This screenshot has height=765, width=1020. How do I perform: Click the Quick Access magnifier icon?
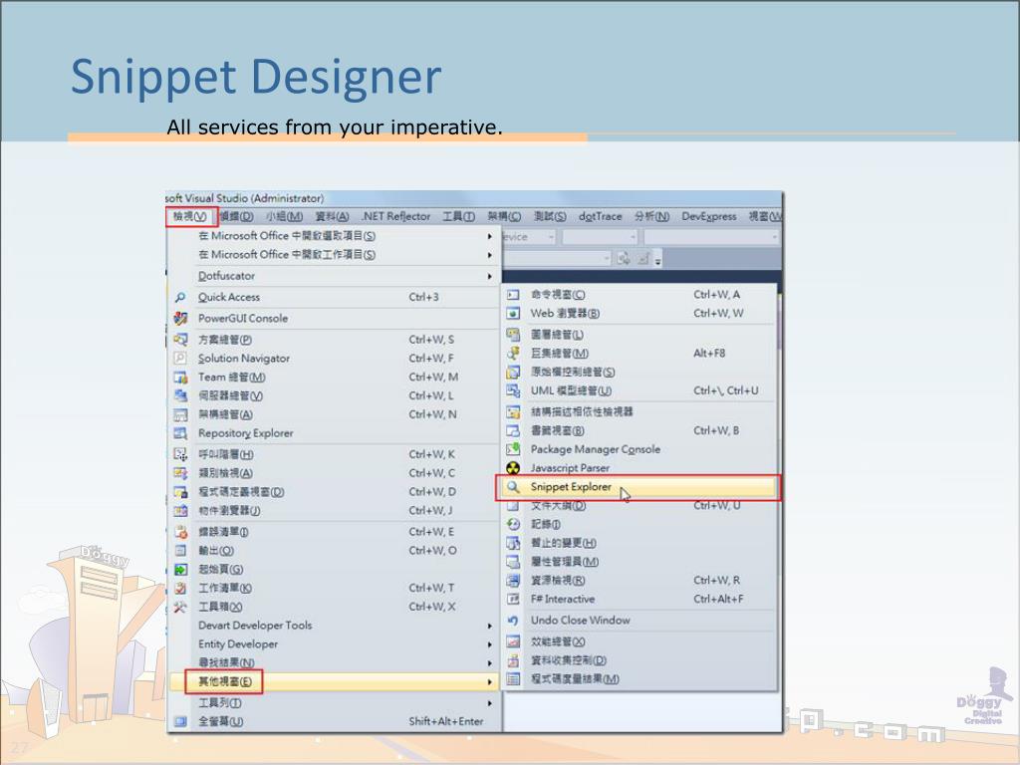(x=180, y=297)
